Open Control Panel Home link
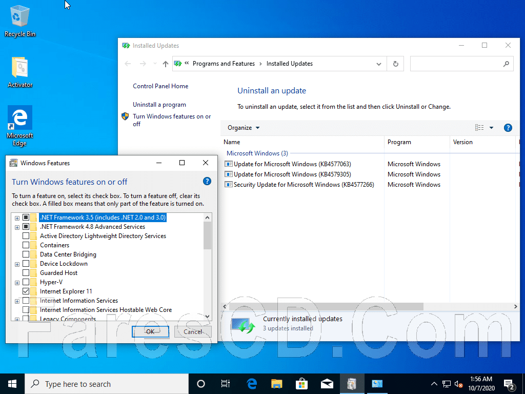The image size is (525, 394). click(x=160, y=86)
